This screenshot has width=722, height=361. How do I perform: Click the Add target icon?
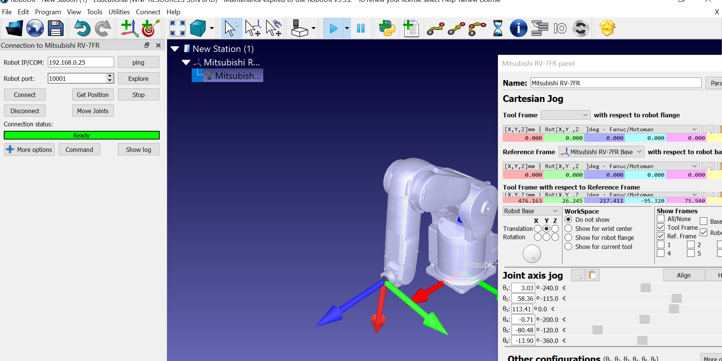click(150, 29)
